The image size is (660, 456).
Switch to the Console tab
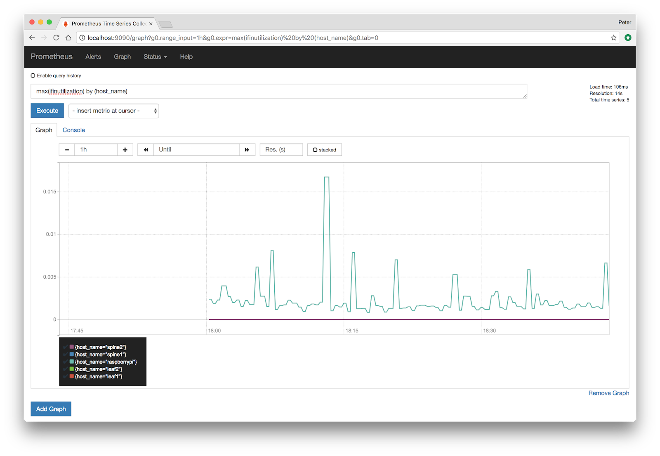pos(73,130)
